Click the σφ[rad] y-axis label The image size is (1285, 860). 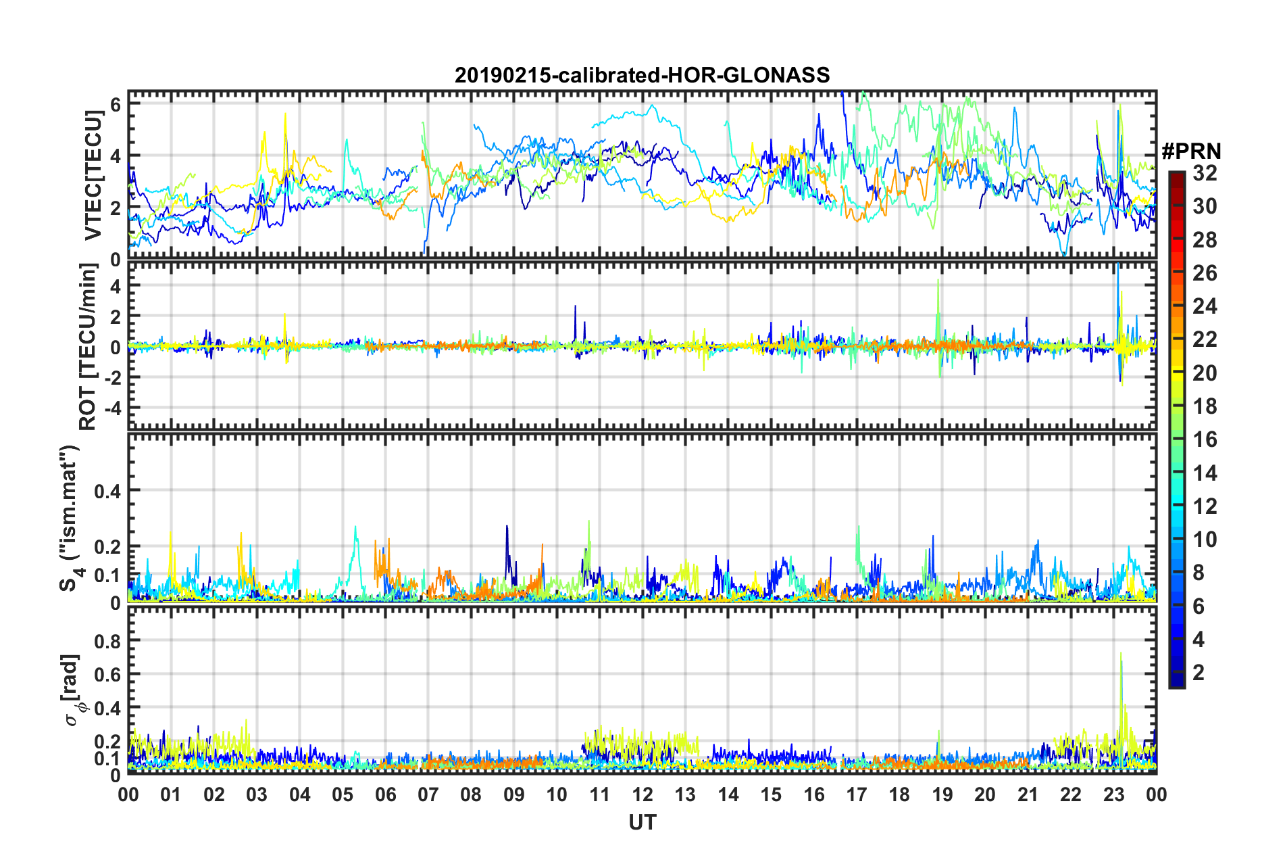[72, 690]
